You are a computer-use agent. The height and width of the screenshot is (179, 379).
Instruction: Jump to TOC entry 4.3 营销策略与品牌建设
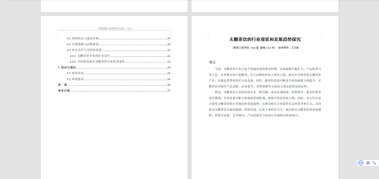click(x=119, y=44)
